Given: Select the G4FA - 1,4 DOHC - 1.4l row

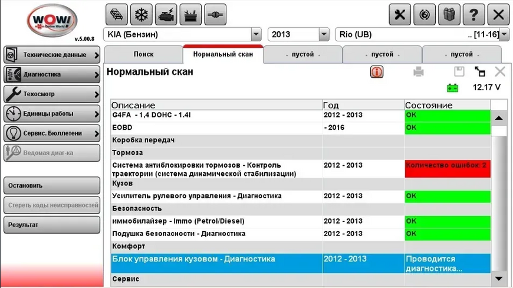Looking at the screenshot, I should [301, 115].
